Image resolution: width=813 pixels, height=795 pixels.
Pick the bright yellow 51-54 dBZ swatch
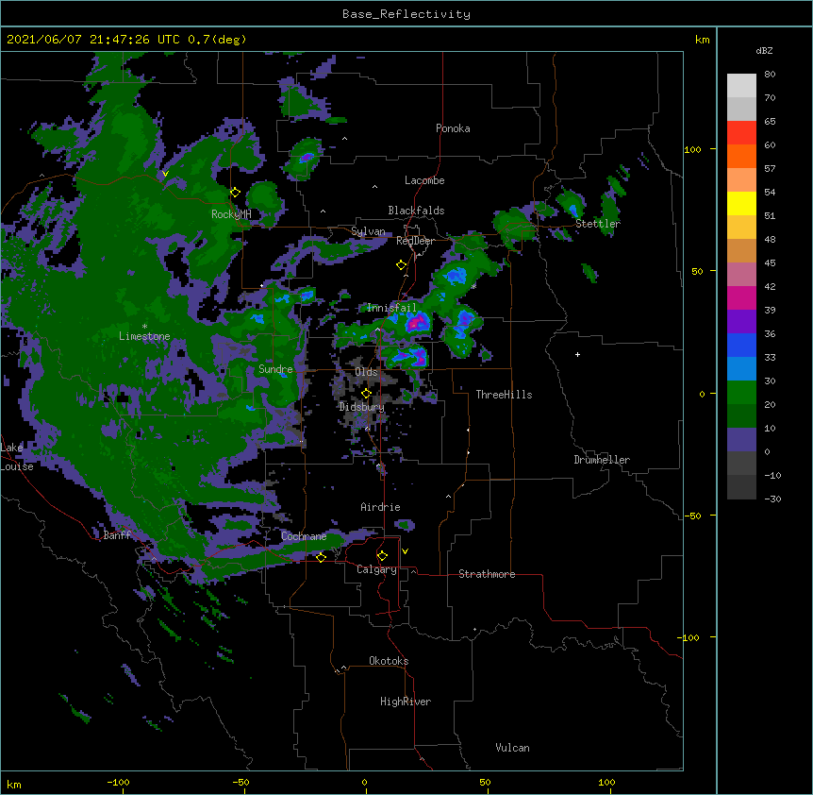[x=741, y=204]
